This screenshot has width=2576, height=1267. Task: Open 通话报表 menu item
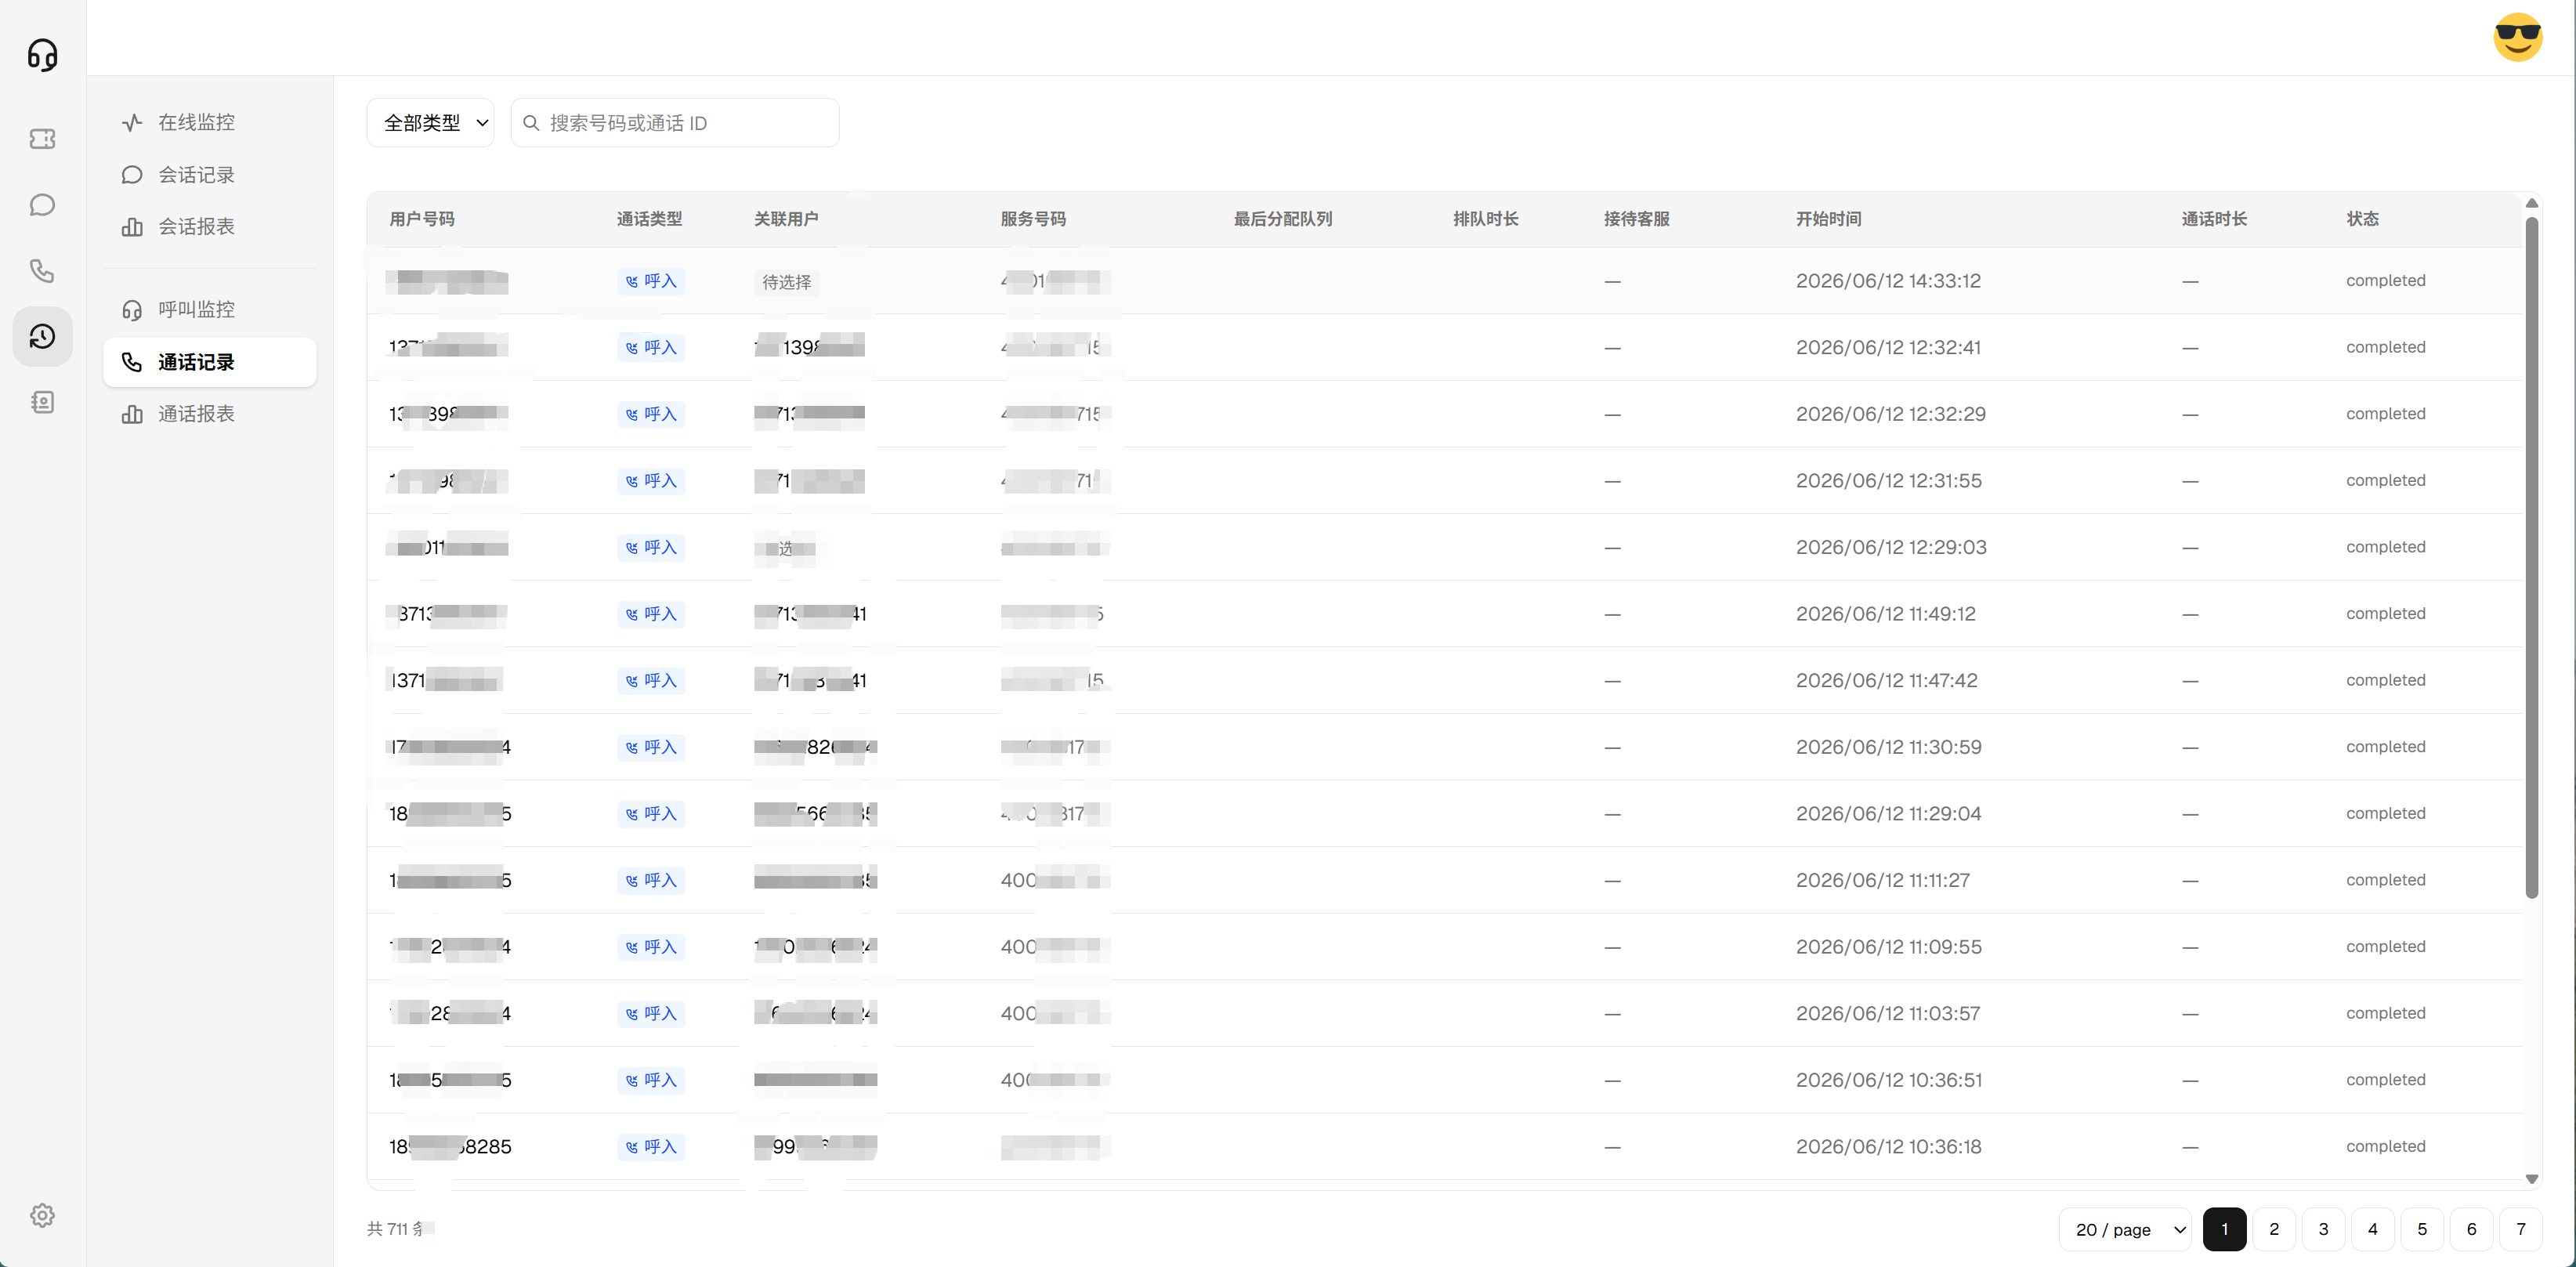pos(210,414)
